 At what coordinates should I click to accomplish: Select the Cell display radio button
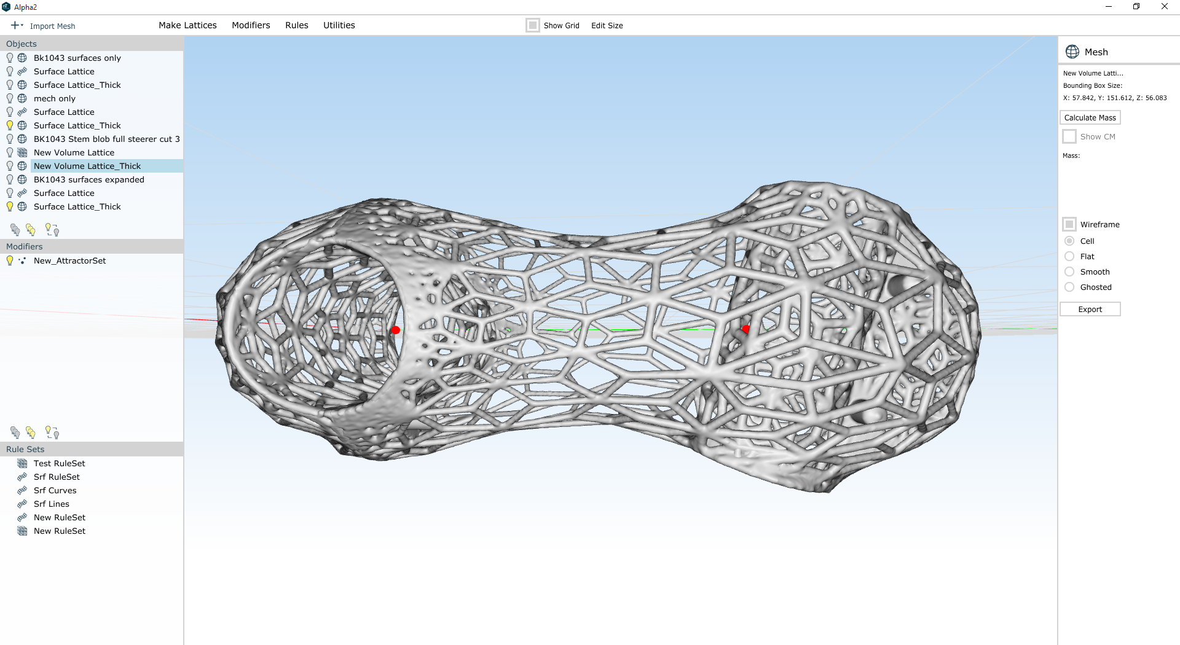pos(1069,241)
